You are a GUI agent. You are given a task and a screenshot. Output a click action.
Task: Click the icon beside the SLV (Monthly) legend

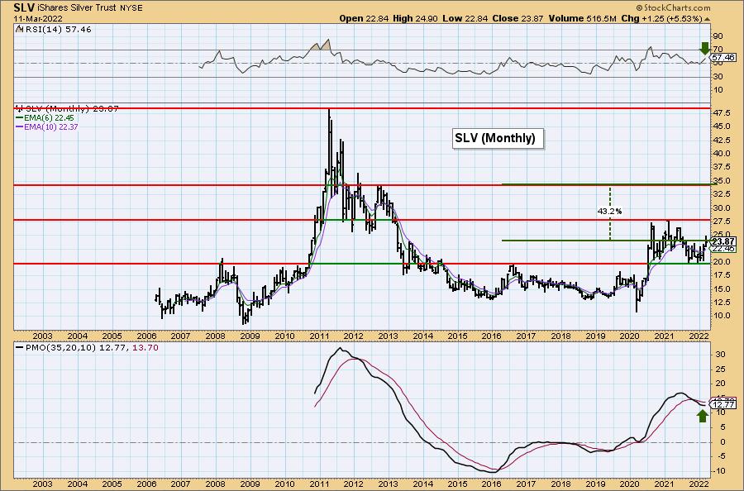[x=20, y=108]
